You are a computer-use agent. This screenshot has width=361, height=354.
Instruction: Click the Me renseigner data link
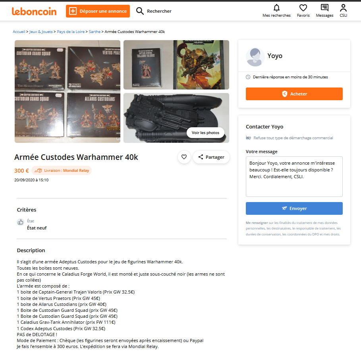pos(257,223)
